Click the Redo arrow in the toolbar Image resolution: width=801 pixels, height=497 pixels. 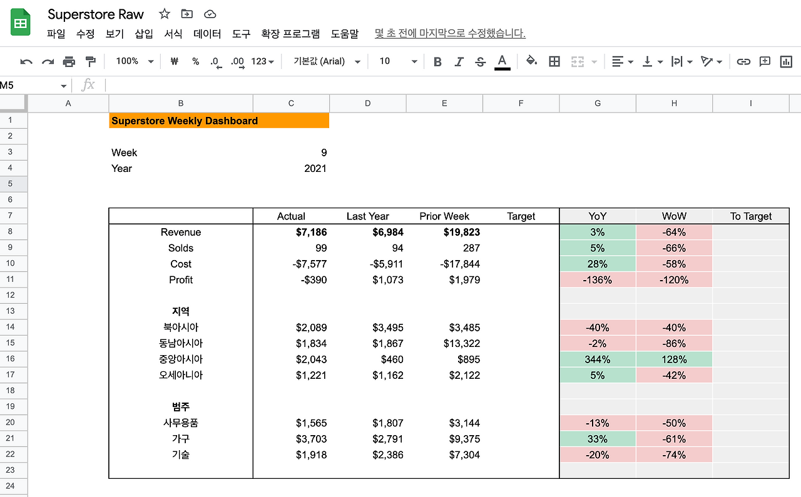48,61
